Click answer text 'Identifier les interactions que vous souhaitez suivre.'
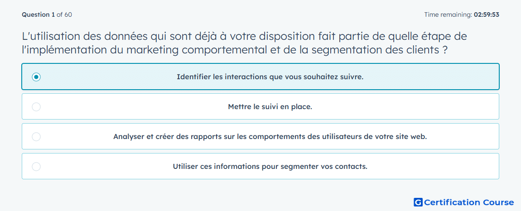 [270, 77]
